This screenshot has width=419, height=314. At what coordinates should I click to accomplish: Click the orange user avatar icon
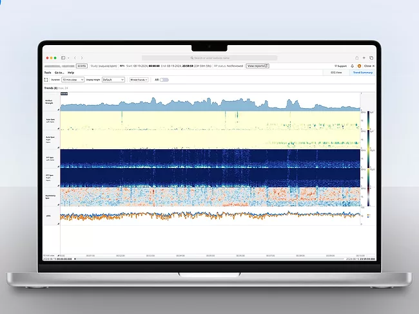pyautogui.click(x=359, y=66)
